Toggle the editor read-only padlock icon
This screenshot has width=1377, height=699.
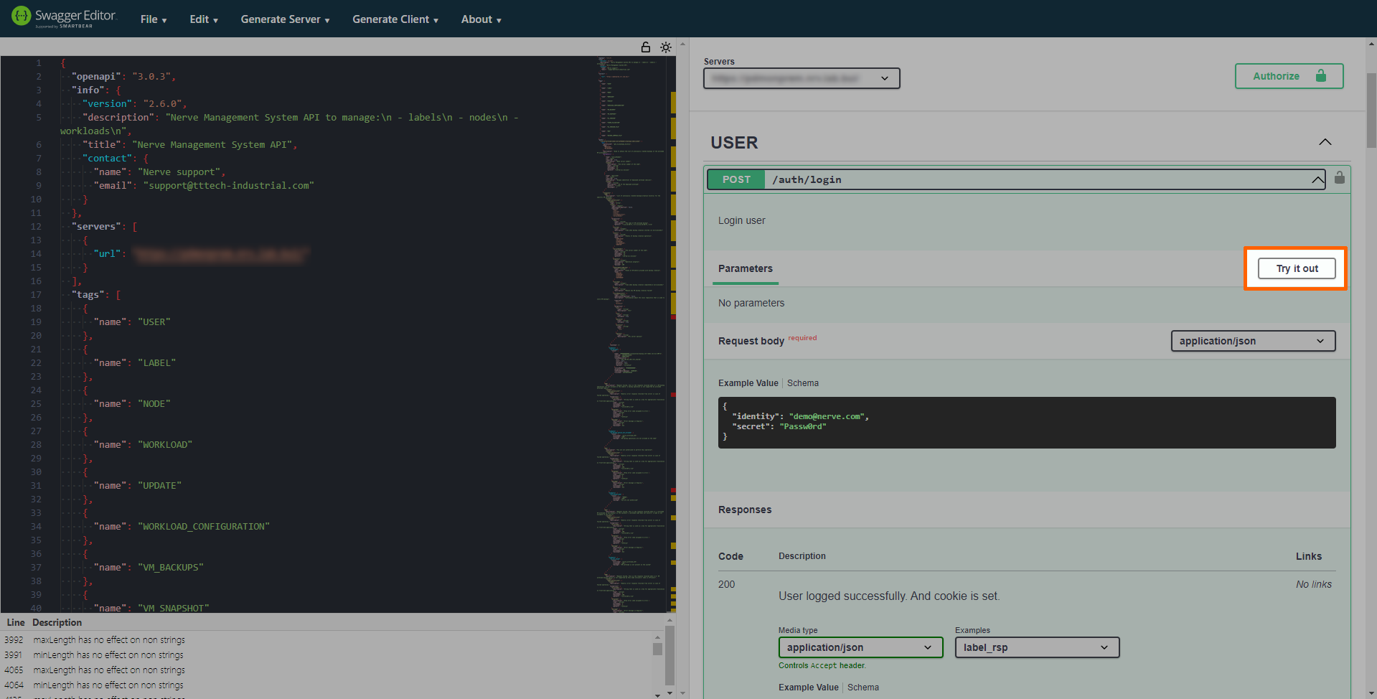[645, 47]
